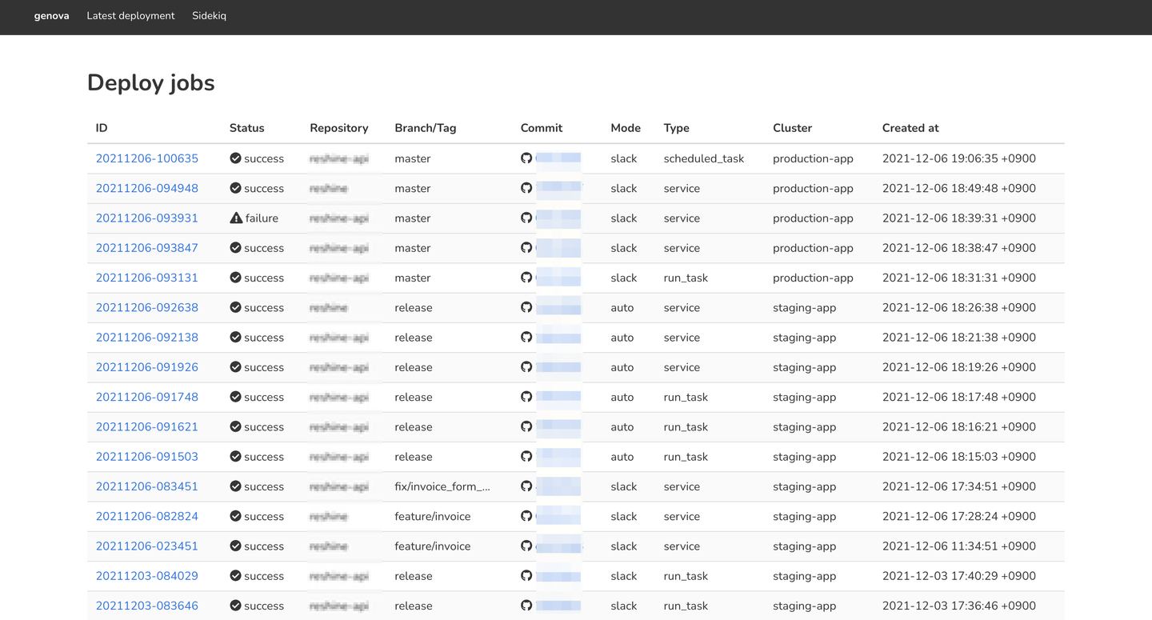Click GitHub icon for job 20211206-100635
The height and width of the screenshot is (620, 1152).
[526, 158]
